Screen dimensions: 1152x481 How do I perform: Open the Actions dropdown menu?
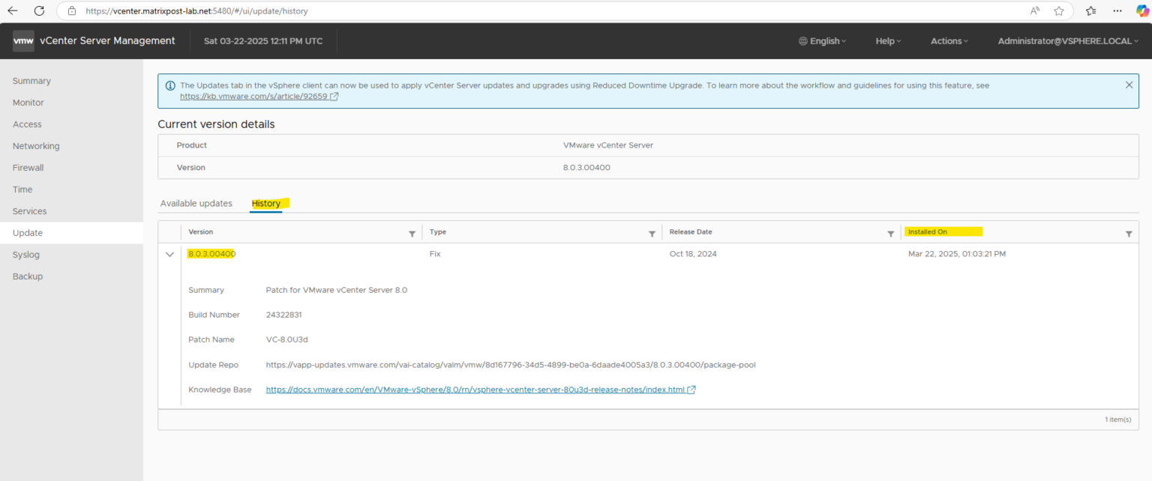pyautogui.click(x=948, y=40)
